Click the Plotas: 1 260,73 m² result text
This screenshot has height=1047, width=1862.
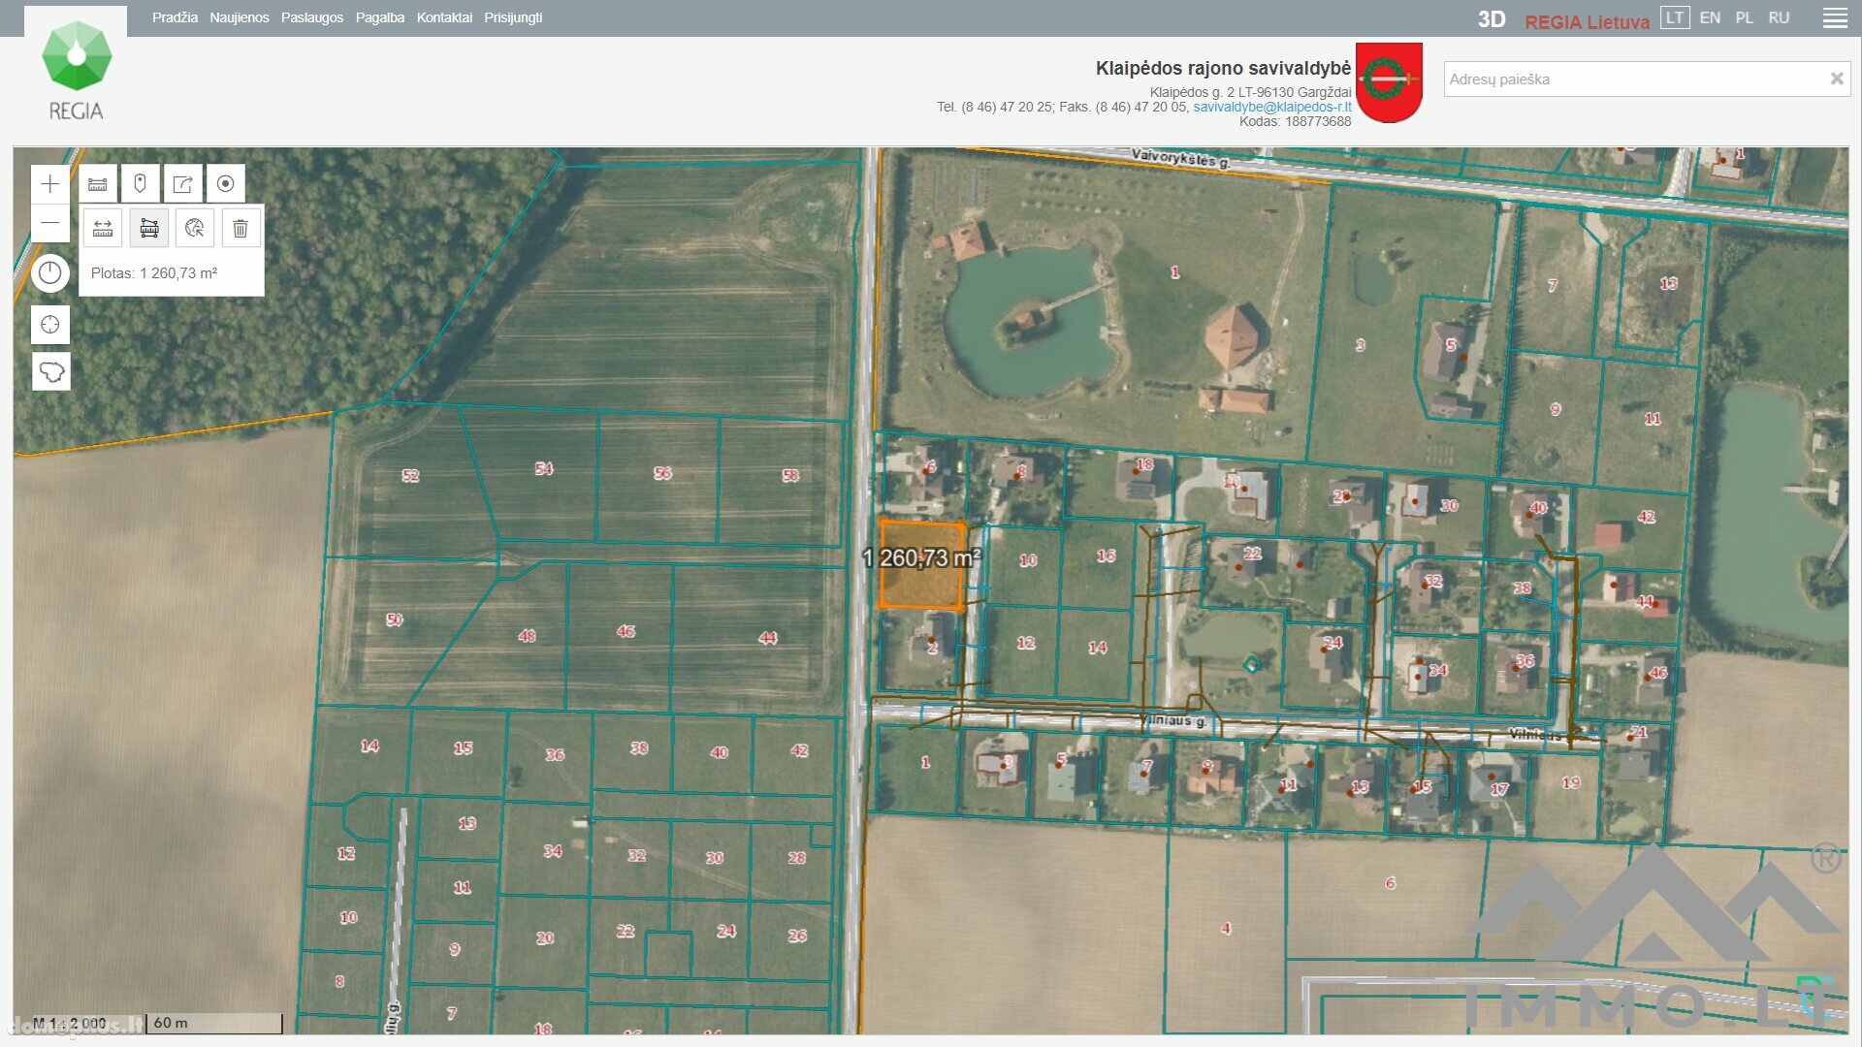point(154,273)
